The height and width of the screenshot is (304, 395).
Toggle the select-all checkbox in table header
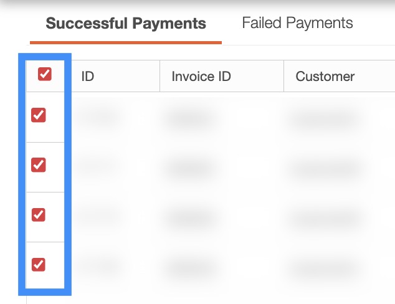(45, 75)
